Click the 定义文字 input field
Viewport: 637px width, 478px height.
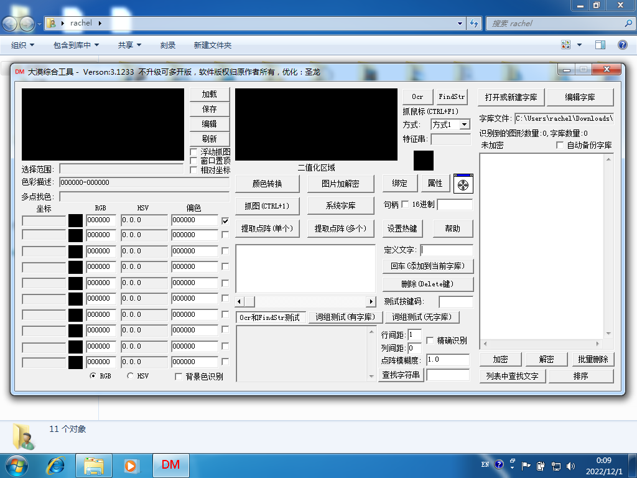pyautogui.click(x=447, y=250)
